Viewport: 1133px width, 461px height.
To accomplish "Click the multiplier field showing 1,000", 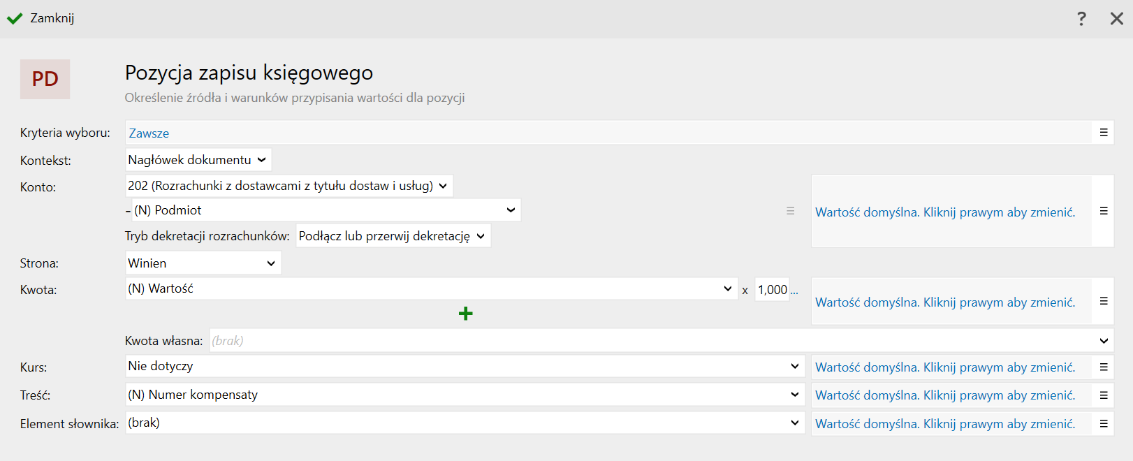I will [772, 290].
